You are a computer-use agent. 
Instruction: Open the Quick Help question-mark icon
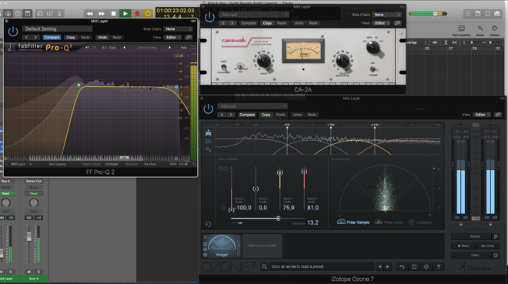tap(18, 14)
